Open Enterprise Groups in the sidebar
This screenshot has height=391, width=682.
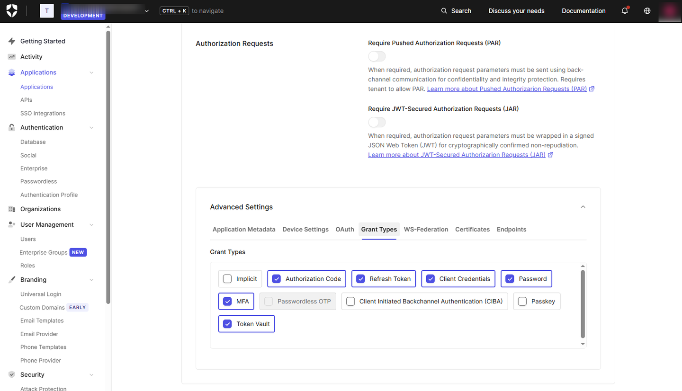[x=44, y=252]
